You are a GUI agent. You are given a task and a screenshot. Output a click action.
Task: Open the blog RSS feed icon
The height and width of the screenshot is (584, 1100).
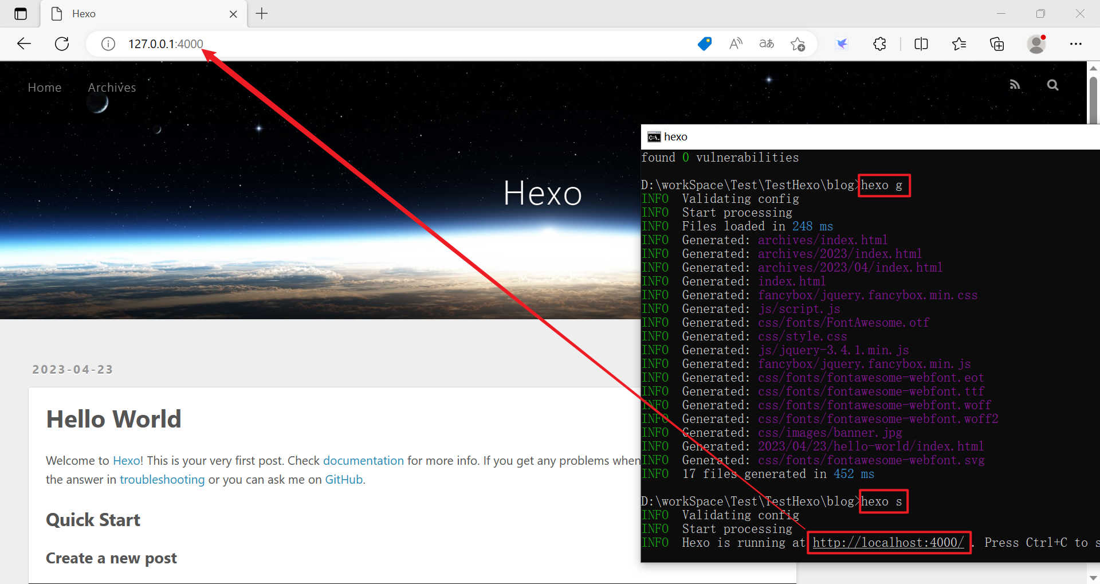tap(1015, 85)
